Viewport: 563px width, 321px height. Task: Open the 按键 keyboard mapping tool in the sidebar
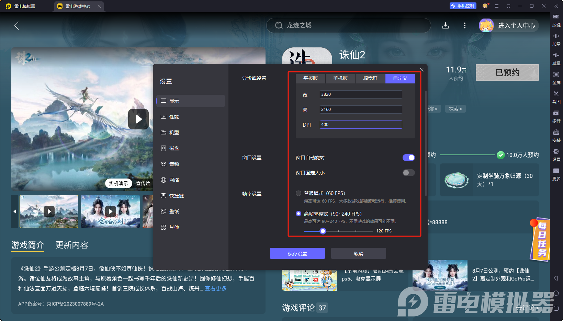[556, 21]
